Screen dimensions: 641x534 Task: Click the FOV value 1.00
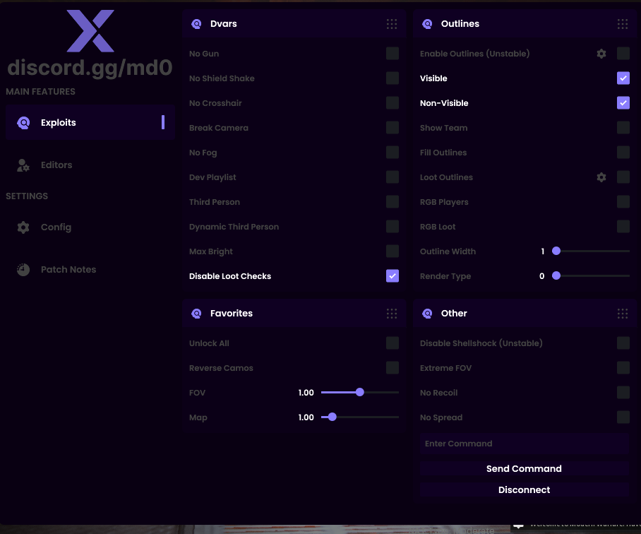coord(306,393)
